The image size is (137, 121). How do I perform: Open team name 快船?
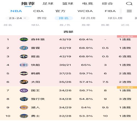click(35, 65)
